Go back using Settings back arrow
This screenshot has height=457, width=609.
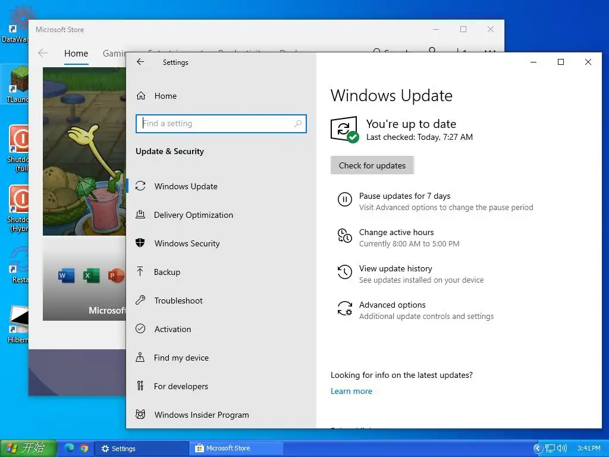point(140,62)
